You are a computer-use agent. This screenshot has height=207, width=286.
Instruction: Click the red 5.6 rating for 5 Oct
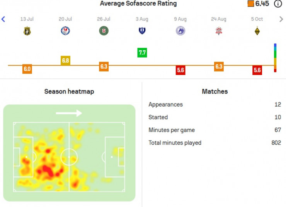[x=257, y=70]
